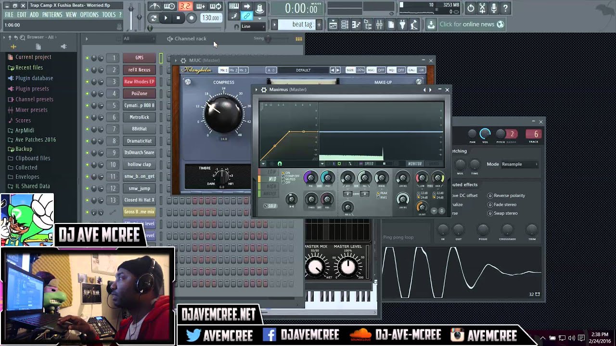Screen dimensions: 616x346
Task: Click the help question mark icon
Action: [x=505, y=8]
